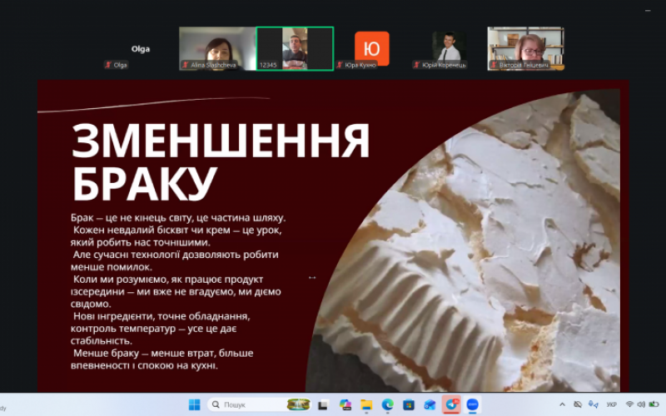Open the network Wi-Fi status icon
Screen dimensions: 666x416
(630, 404)
